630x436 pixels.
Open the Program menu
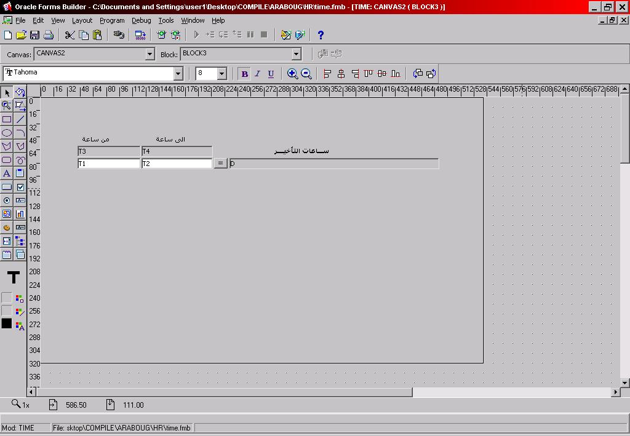pos(112,20)
